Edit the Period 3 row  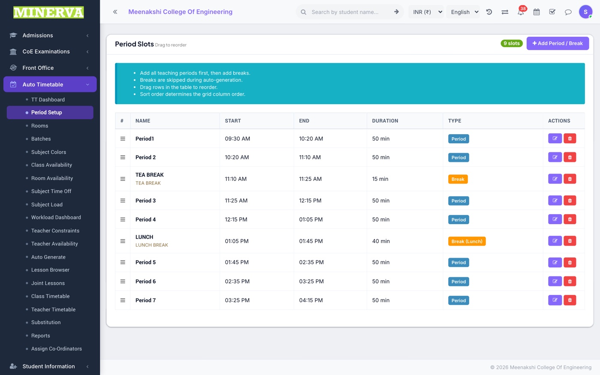tap(555, 201)
